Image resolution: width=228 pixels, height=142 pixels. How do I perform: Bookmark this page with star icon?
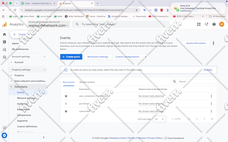pos(136,10)
